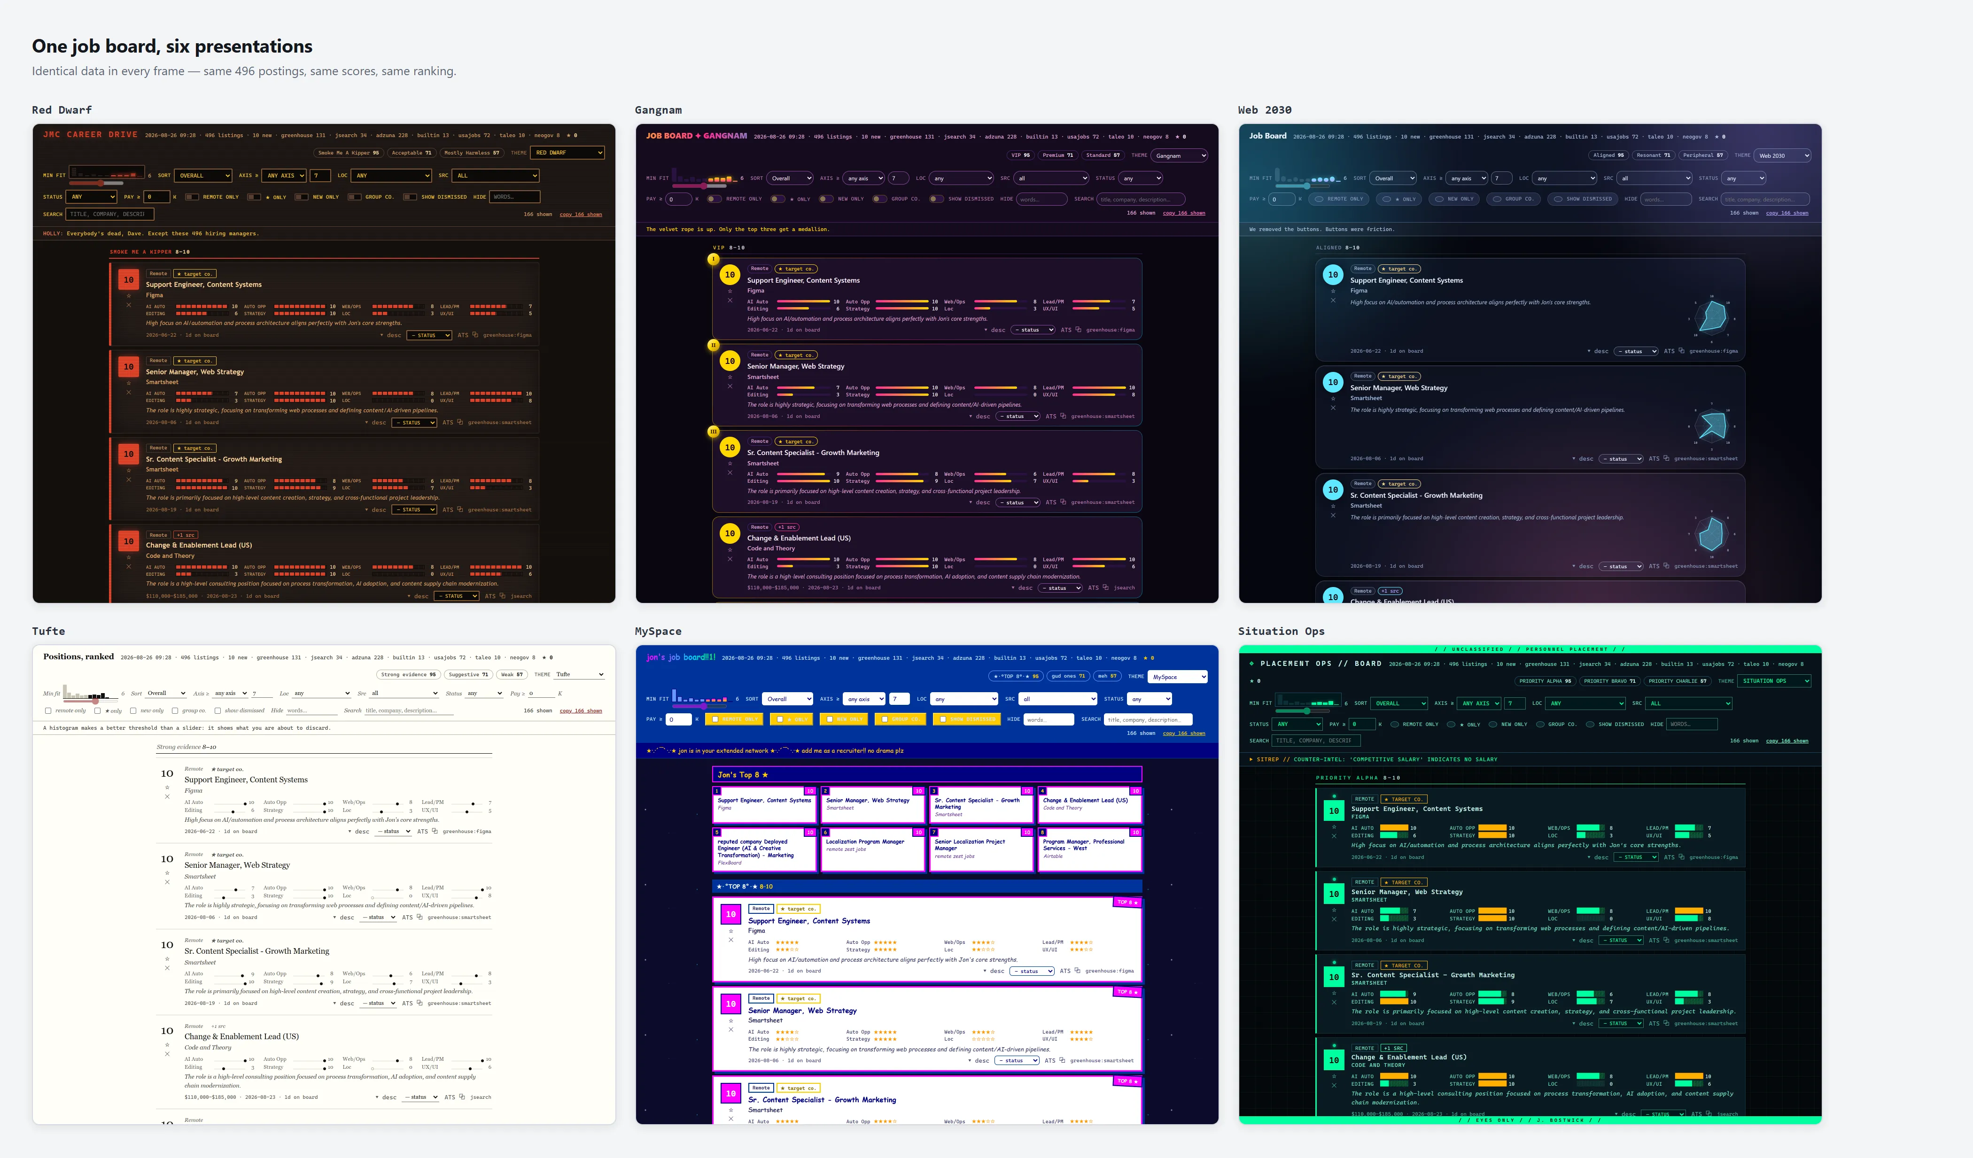
Task: Click copy icon beside ATS on Red Dwarf Figma card
Action: coord(476,335)
